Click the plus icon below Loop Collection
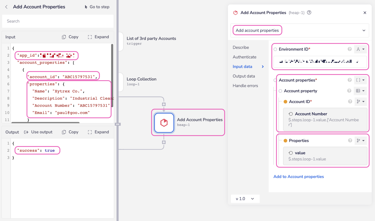This screenshot has height=221, width=375. [164, 104]
